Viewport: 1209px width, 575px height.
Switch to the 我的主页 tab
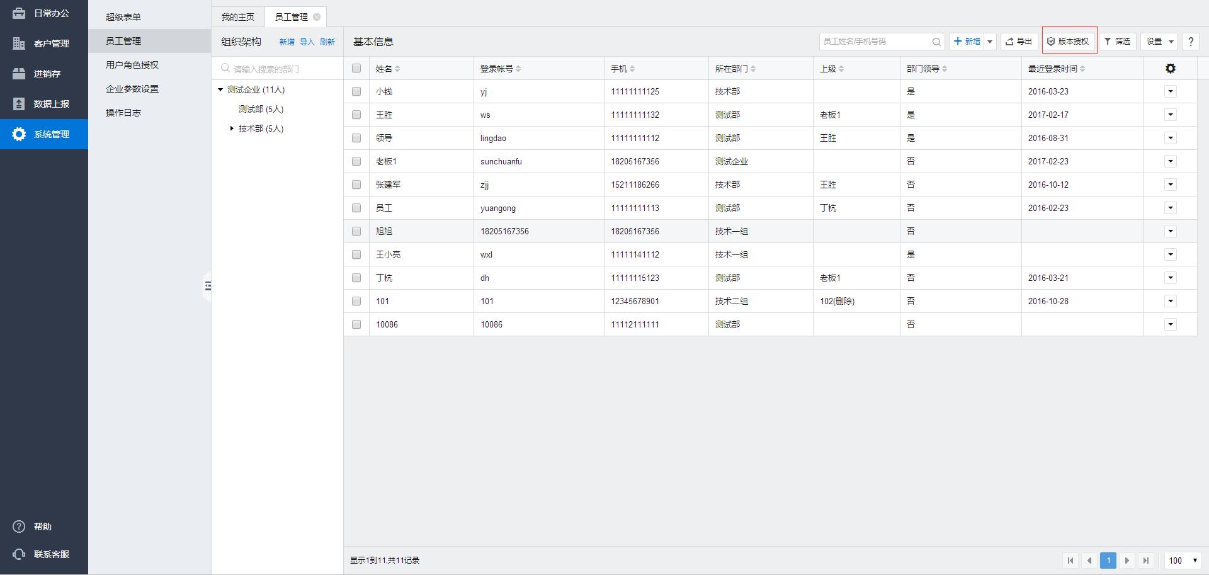(x=237, y=17)
